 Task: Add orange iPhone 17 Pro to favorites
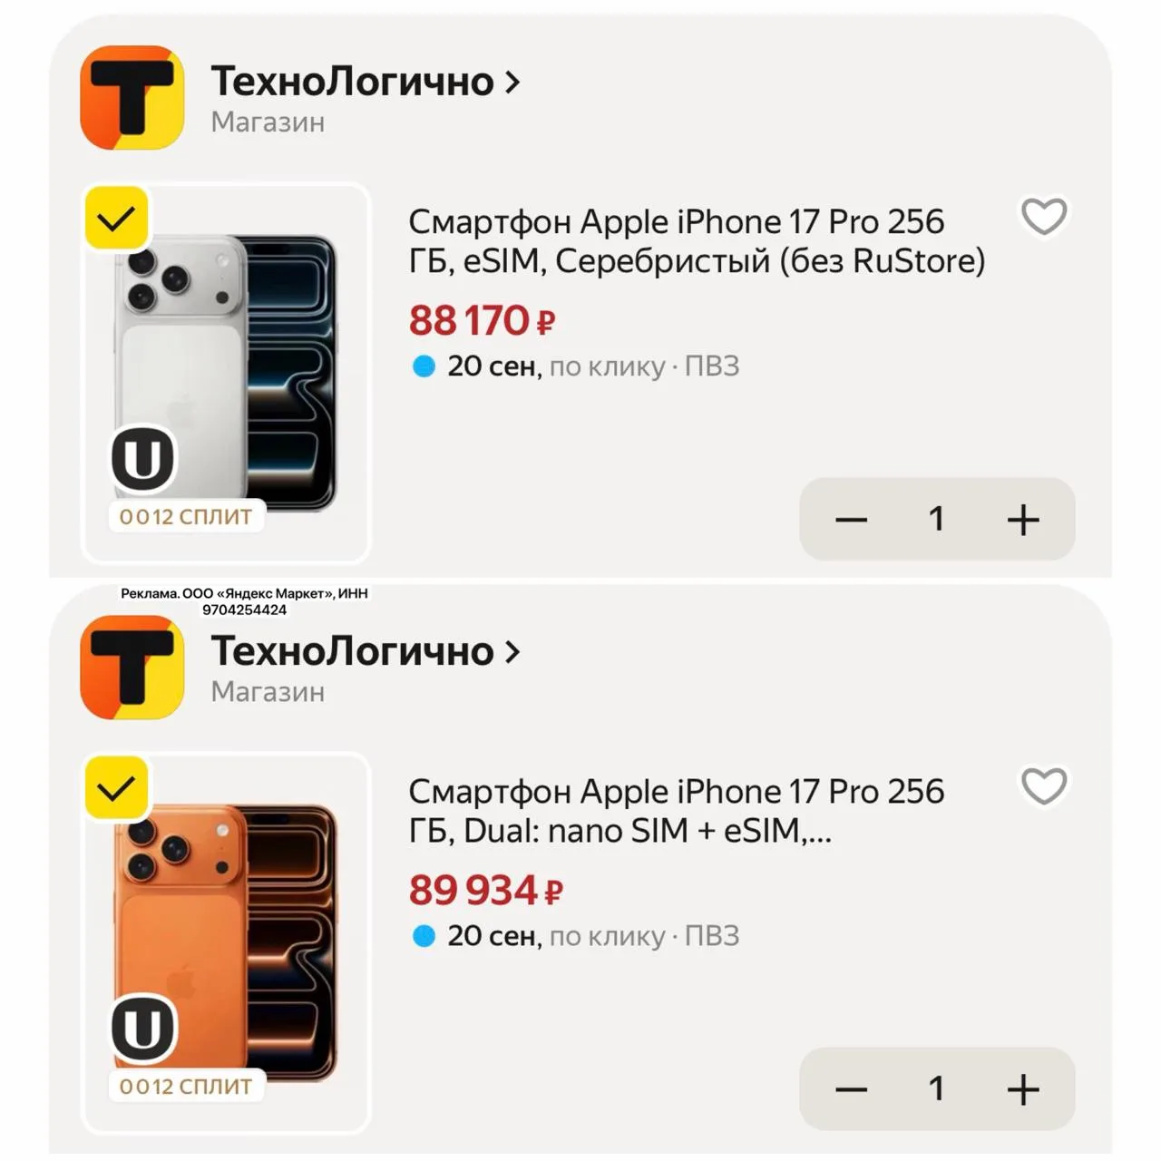coord(1044,786)
